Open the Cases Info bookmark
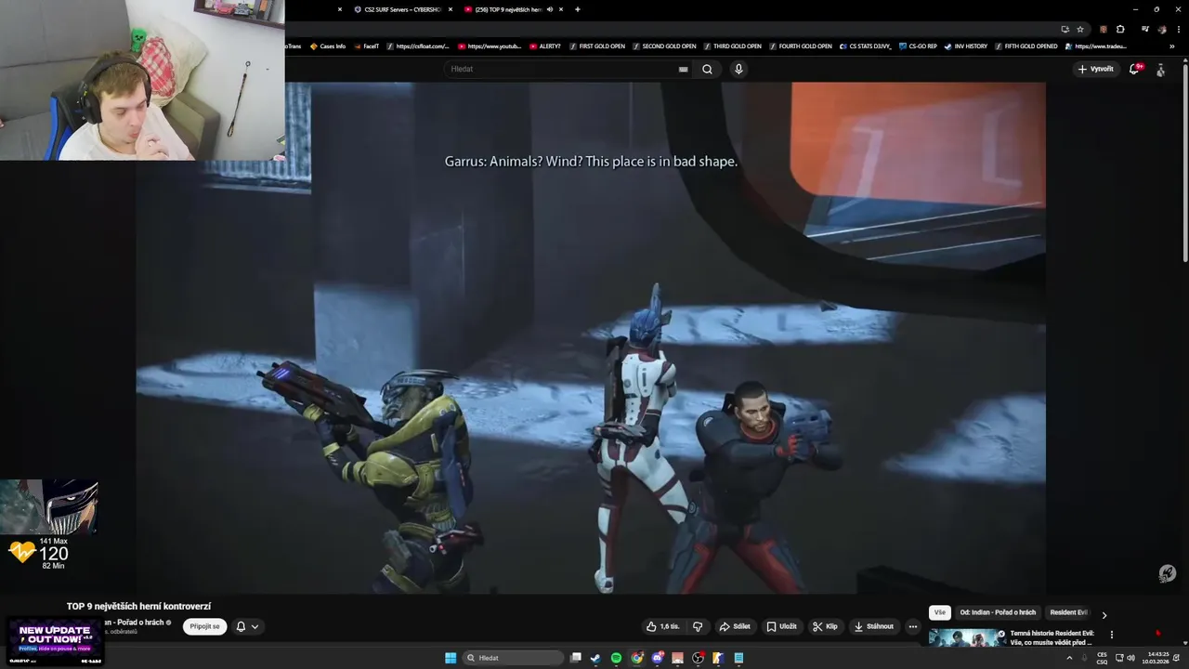The width and height of the screenshot is (1189, 669). point(327,46)
